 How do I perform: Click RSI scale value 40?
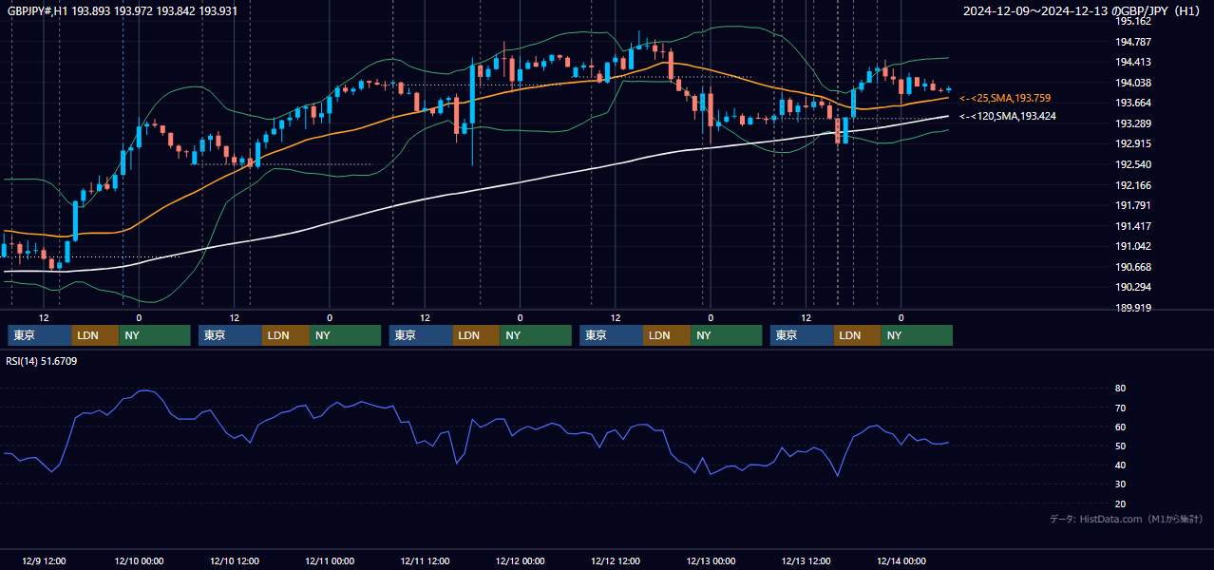click(1121, 465)
